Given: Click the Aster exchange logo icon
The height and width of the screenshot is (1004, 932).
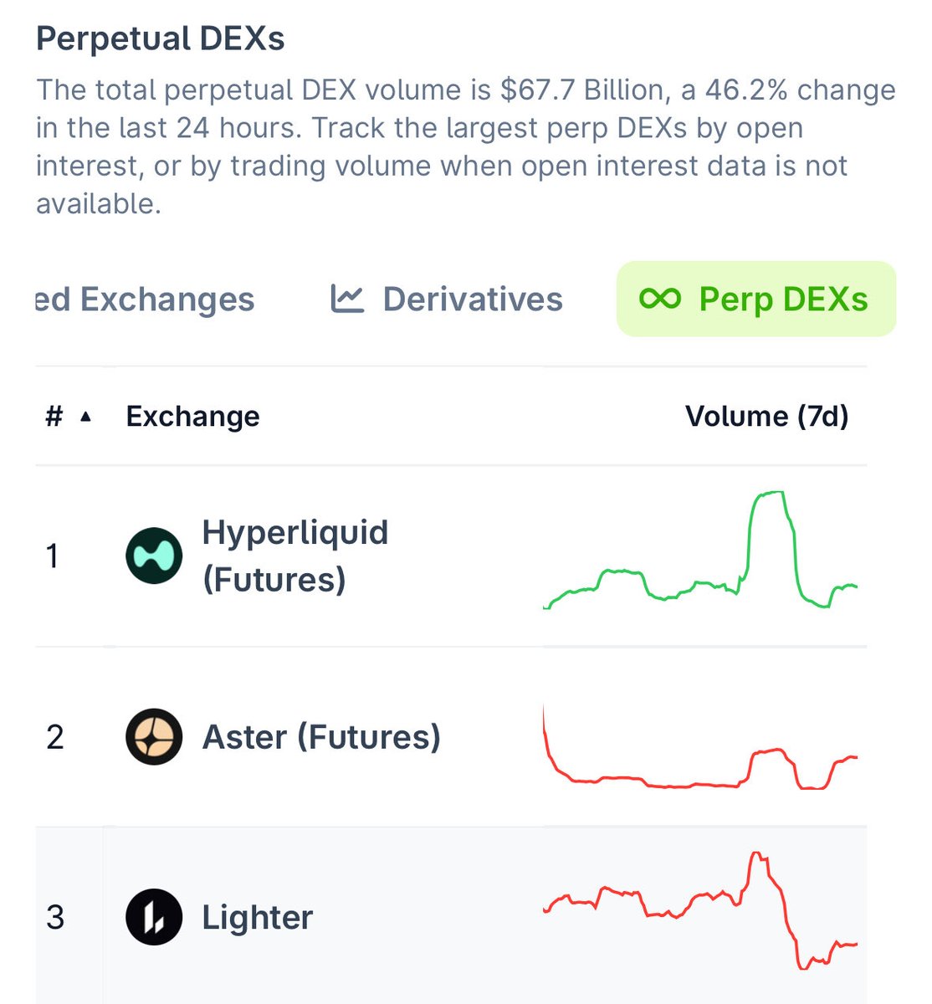Looking at the screenshot, I should pyautogui.click(x=154, y=736).
